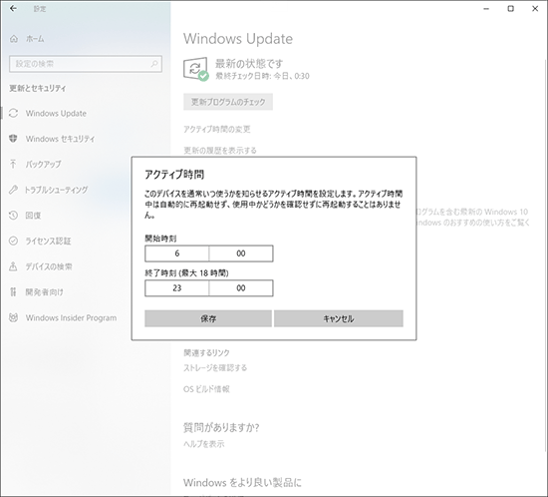Screen dimensions: 548x497
Task: Click the Windows セキュリティ shield icon
Action: [13, 139]
